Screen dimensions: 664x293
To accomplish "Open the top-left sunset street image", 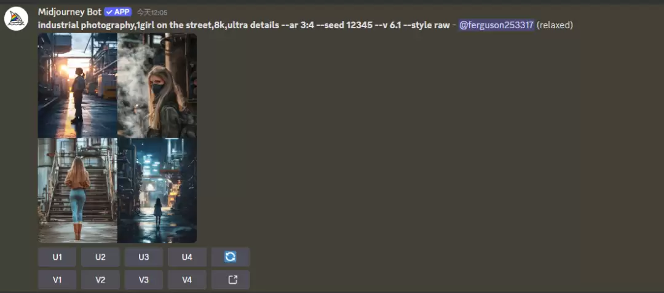I will point(77,85).
